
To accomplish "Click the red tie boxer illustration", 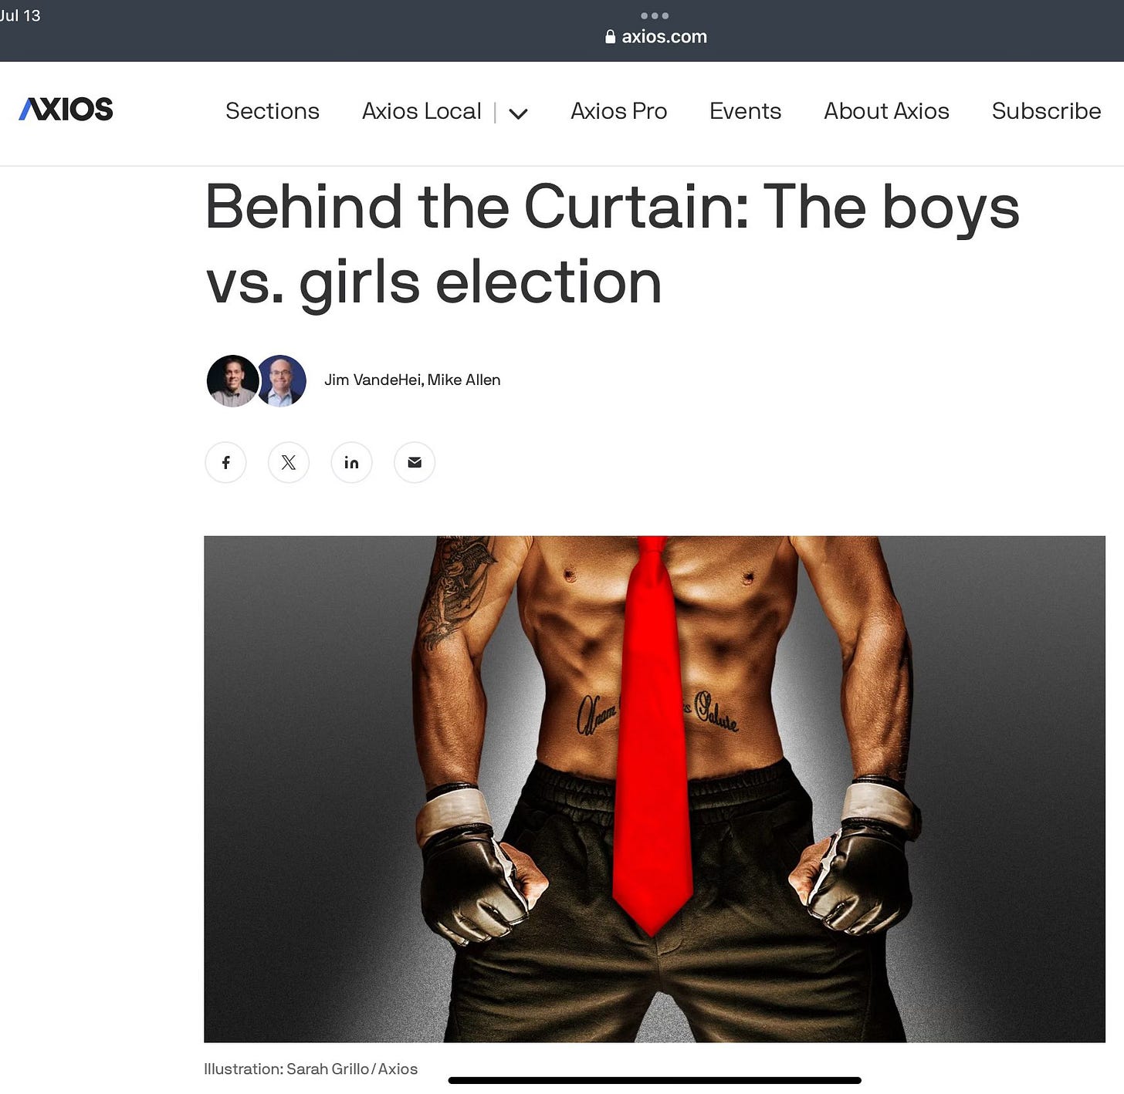I will (655, 788).
